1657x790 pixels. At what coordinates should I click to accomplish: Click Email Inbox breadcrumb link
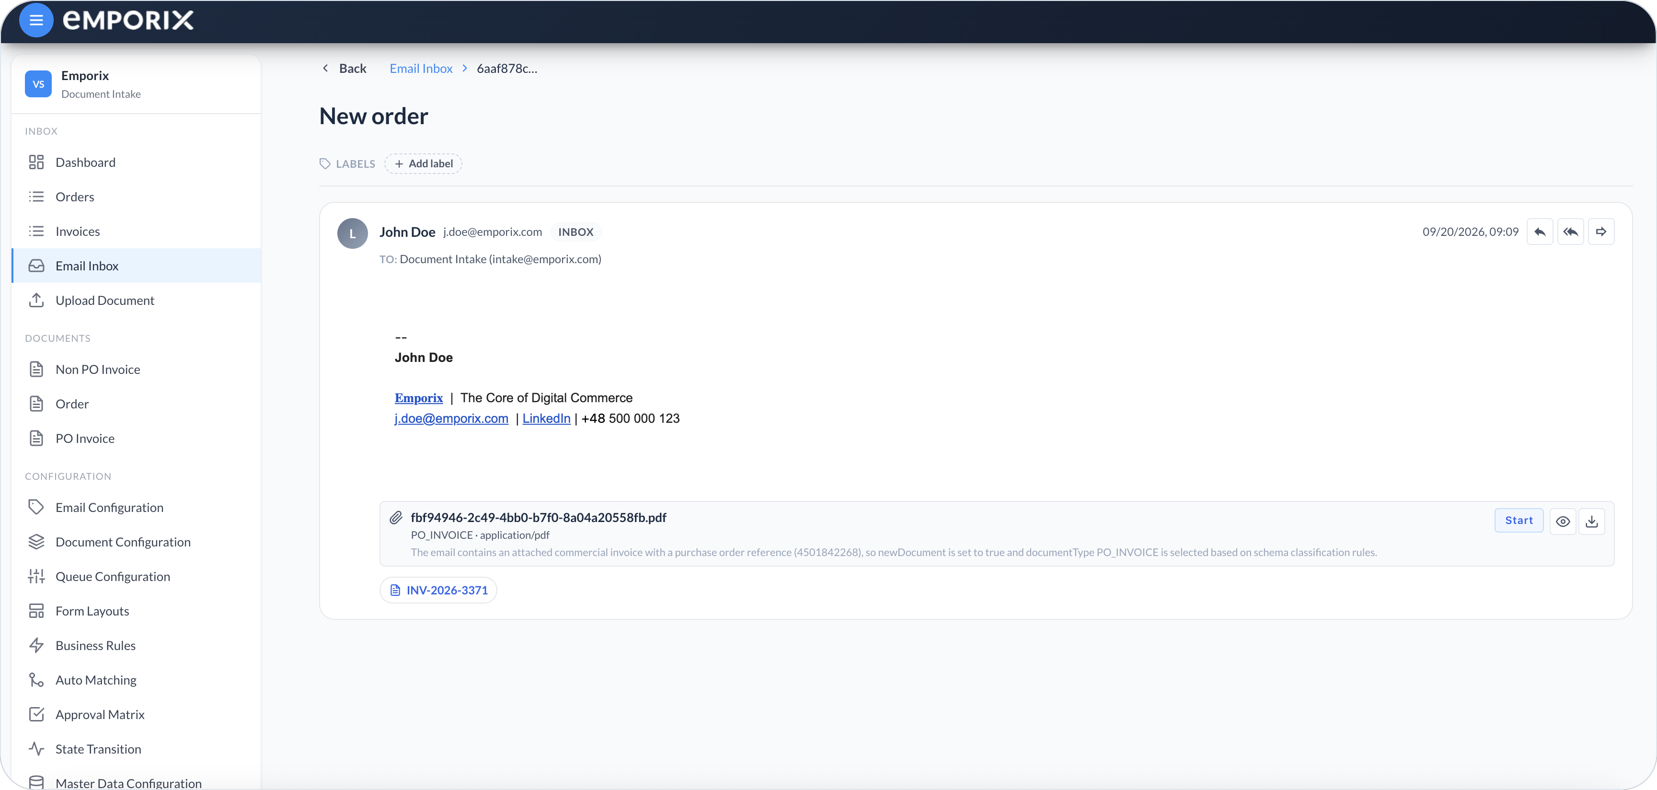tap(421, 68)
